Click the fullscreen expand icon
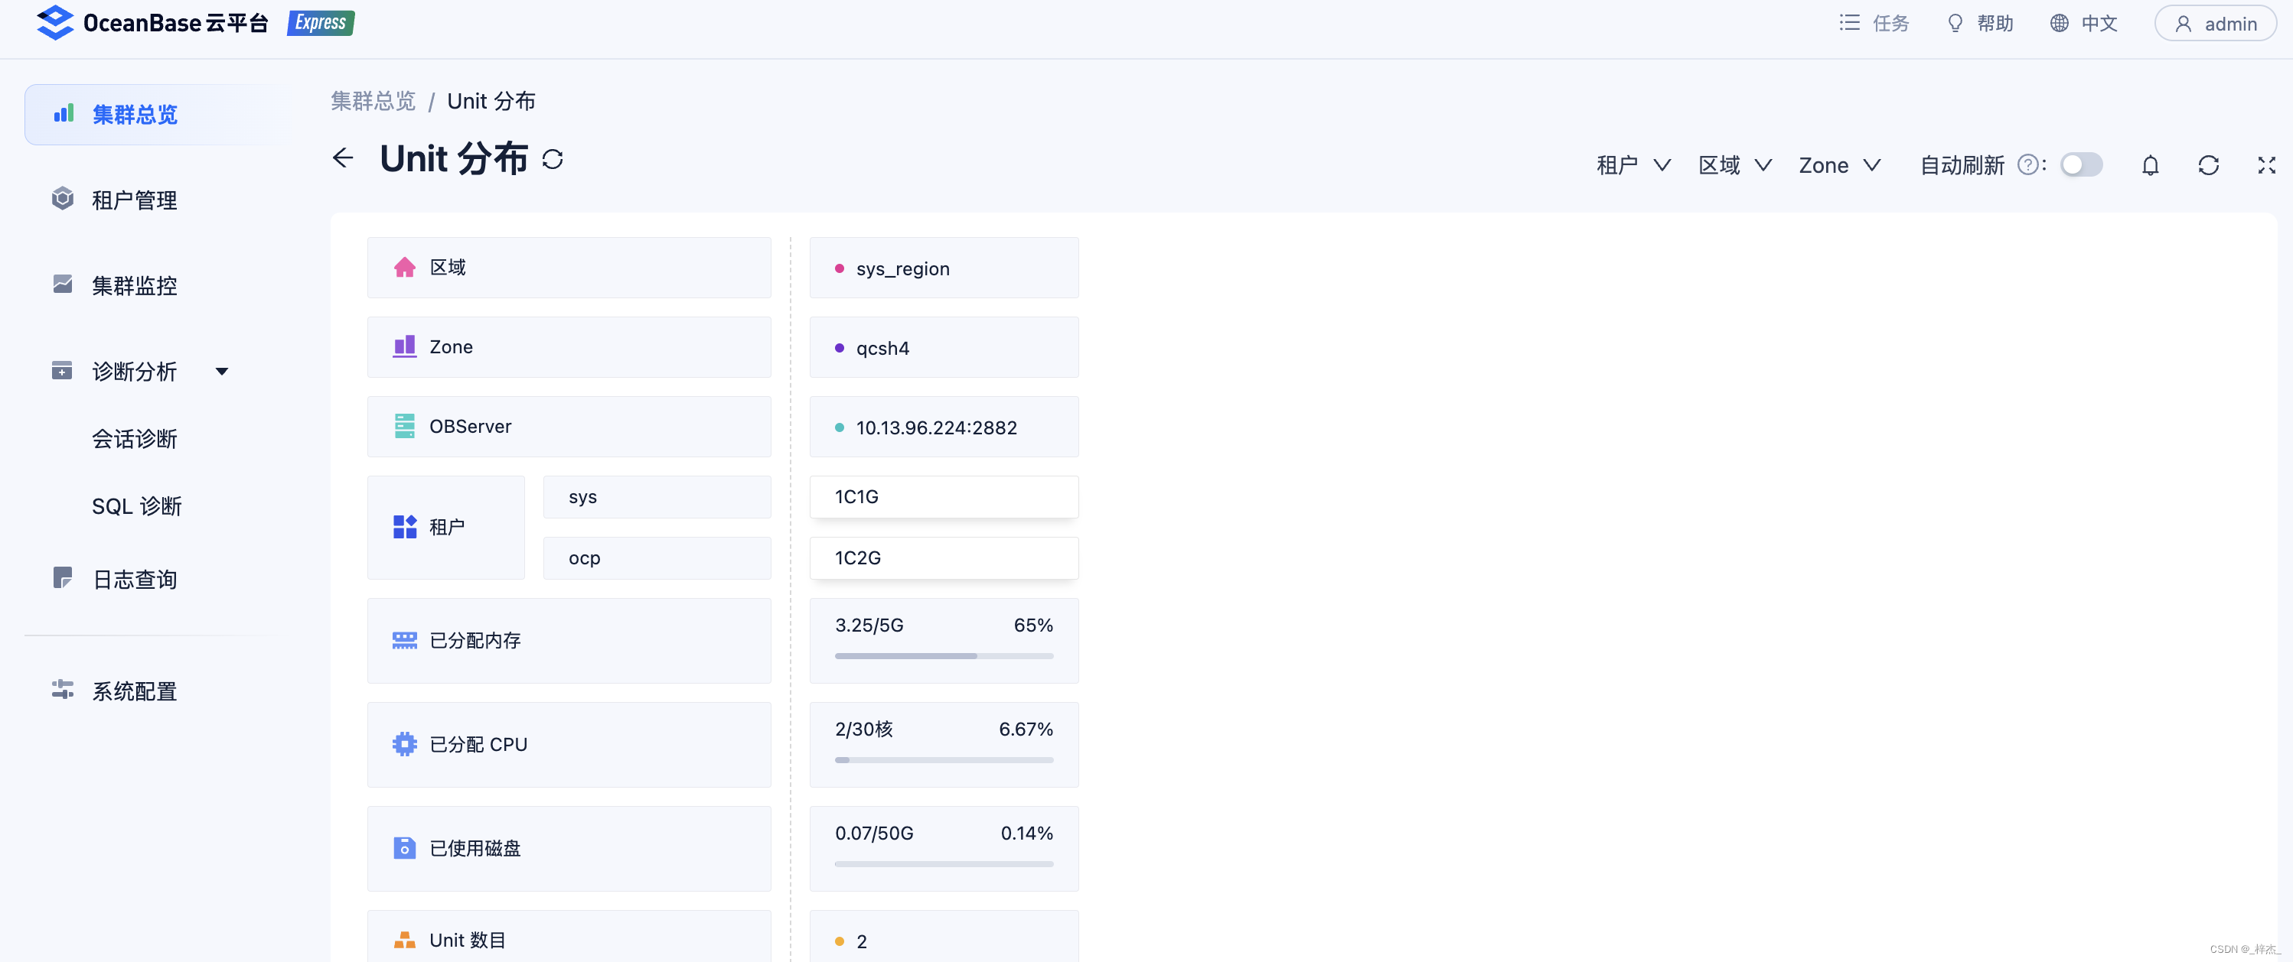The image size is (2293, 962). coord(2266,165)
